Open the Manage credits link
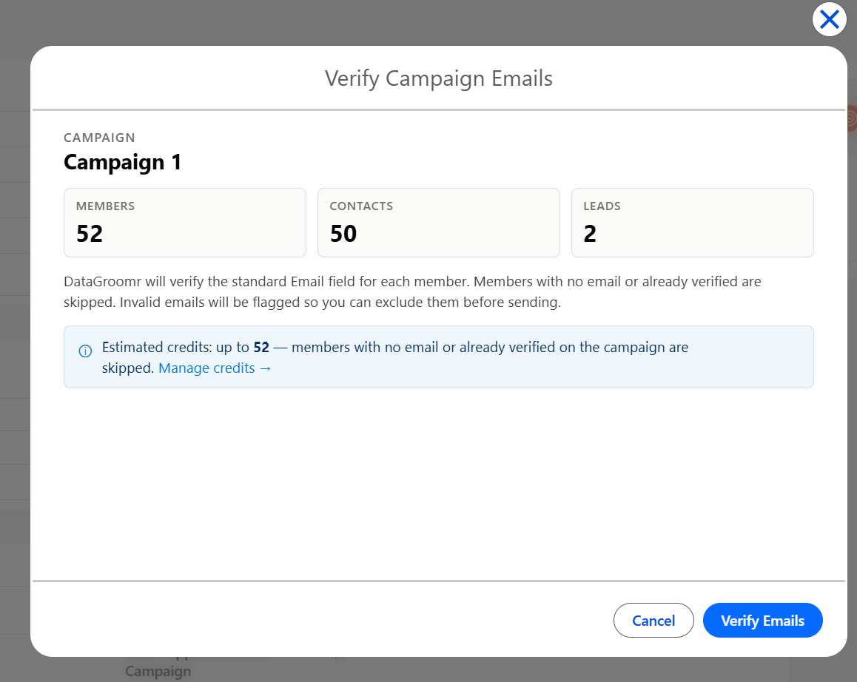Screen dimensions: 857x682 point(215,368)
